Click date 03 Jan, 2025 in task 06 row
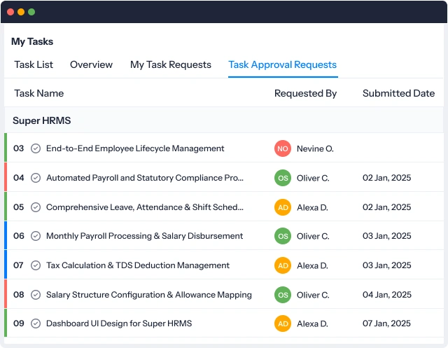This screenshot has height=348, width=448. pos(387,236)
